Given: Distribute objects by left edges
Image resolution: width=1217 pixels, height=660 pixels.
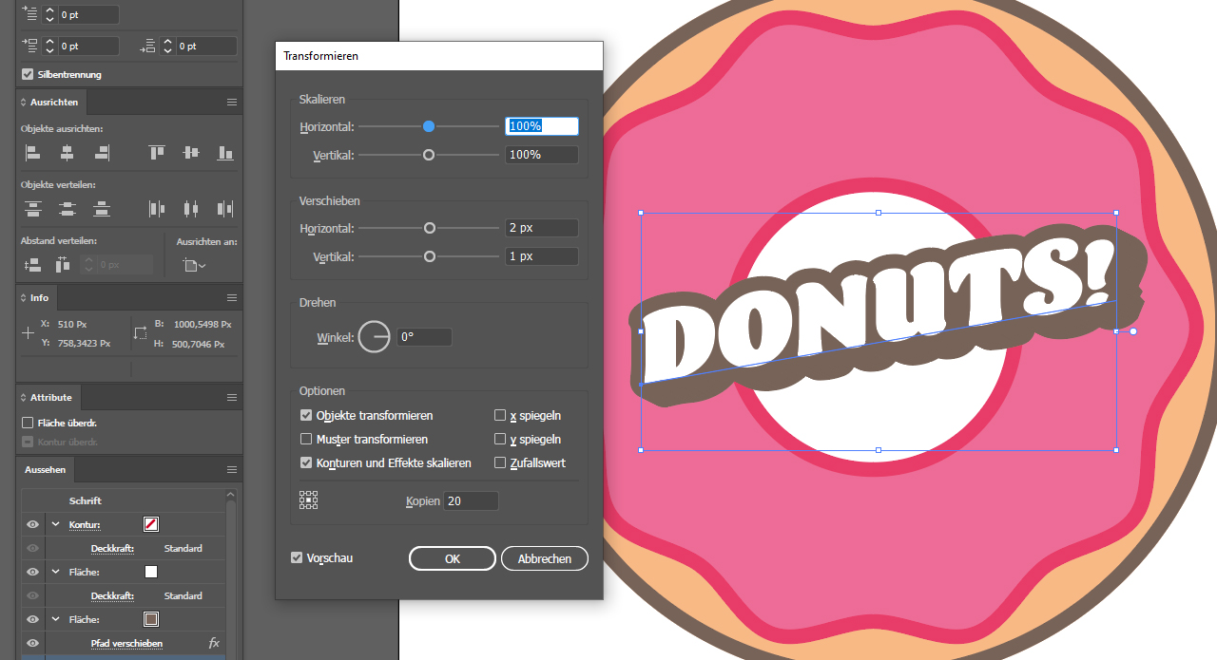Looking at the screenshot, I should [x=157, y=209].
